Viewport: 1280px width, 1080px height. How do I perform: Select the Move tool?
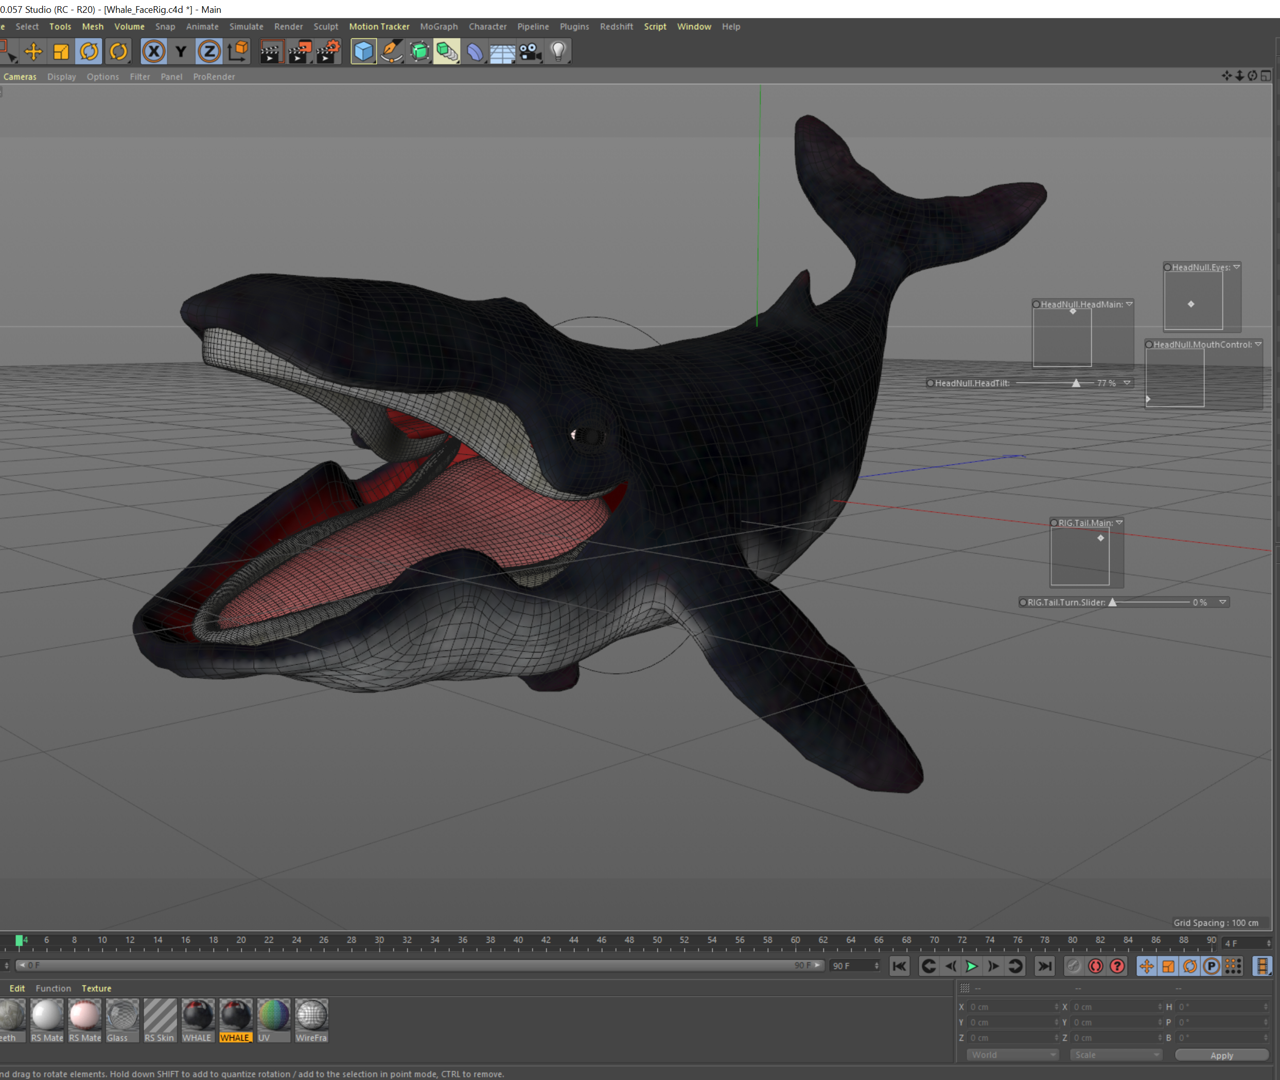[x=33, y=51]
